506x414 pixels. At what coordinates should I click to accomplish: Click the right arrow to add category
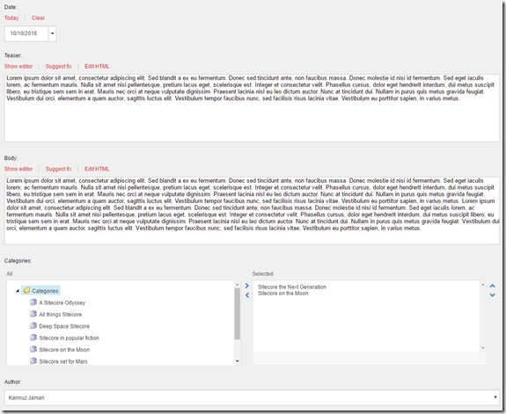pos(247,286)
